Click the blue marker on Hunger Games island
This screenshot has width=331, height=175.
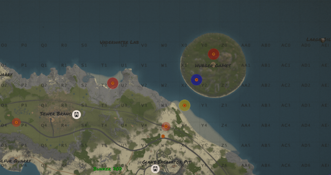(197, 80)
